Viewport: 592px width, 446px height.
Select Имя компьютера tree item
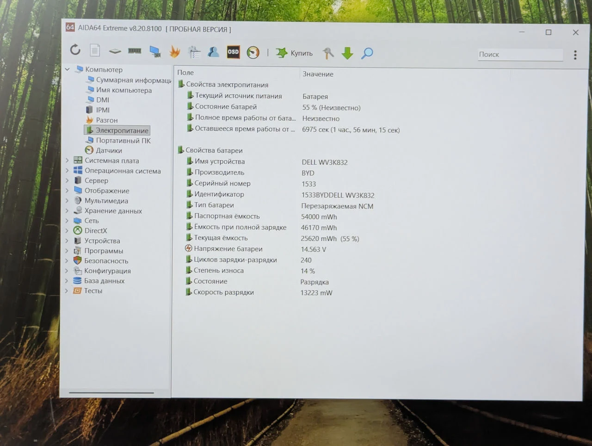pyautogui.click(x=119, y=90)
